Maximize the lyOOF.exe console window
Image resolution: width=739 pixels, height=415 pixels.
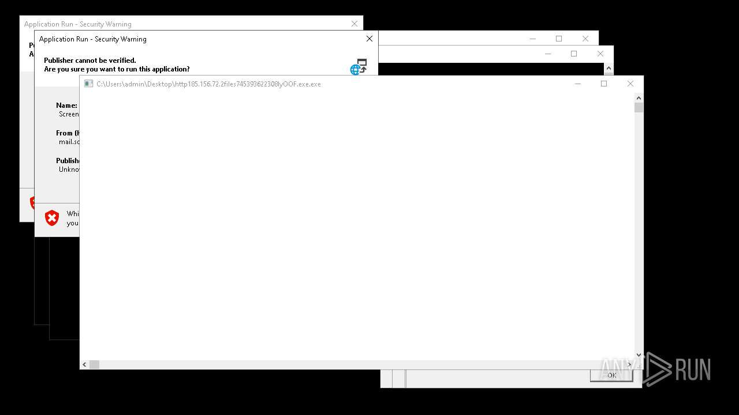604,84
